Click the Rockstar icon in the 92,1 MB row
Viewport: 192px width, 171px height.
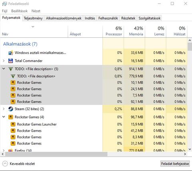coord(13,102)
